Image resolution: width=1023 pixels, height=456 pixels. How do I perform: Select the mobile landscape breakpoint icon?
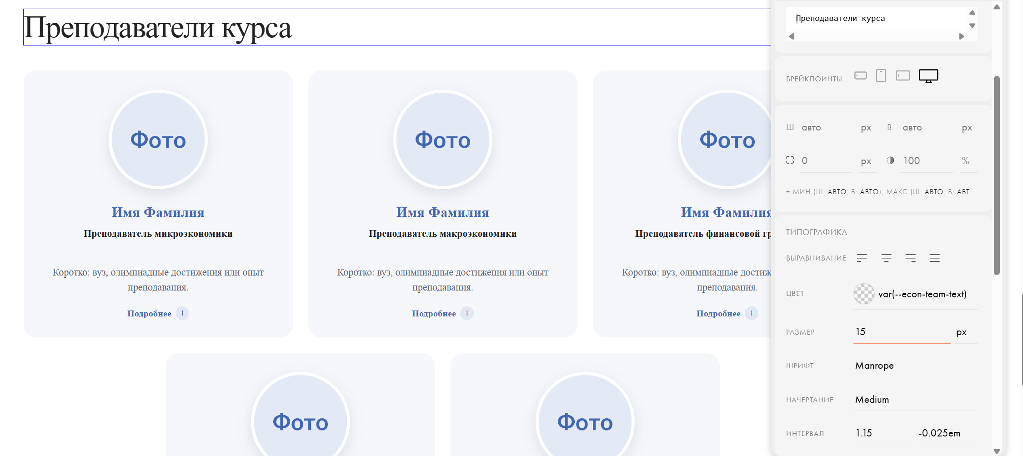[x=860, y=75]
